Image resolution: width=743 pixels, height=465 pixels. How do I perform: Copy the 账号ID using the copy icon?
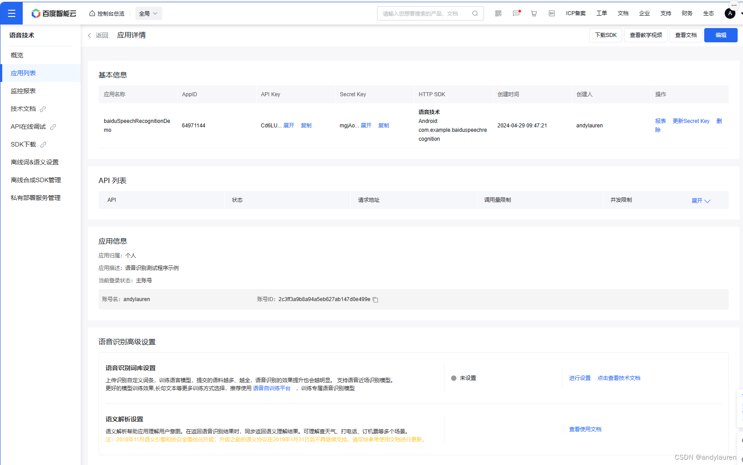[x=375, y=300]
